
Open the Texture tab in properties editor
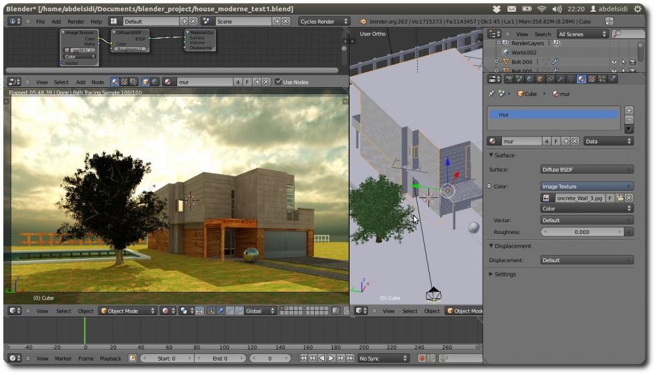590,79
